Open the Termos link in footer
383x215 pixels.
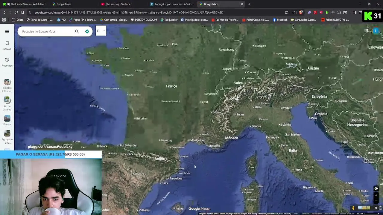(x=305, y=214)
